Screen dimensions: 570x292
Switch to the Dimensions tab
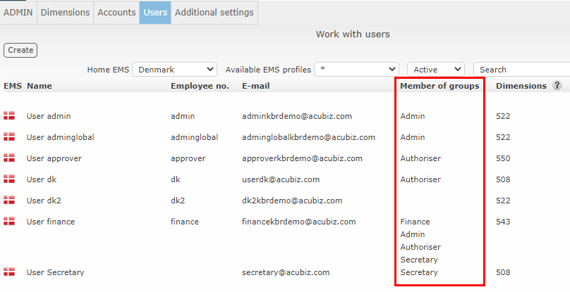(65, 13)
